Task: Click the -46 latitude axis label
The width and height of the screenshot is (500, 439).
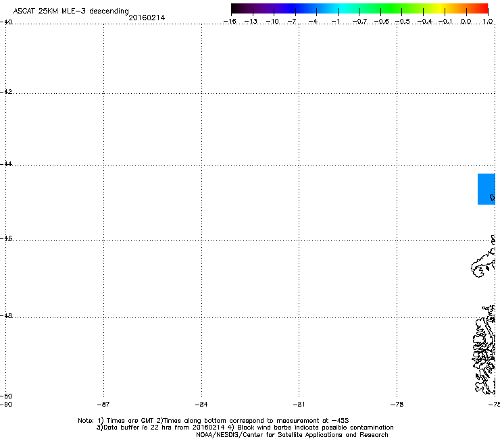Action: point(6,238)
